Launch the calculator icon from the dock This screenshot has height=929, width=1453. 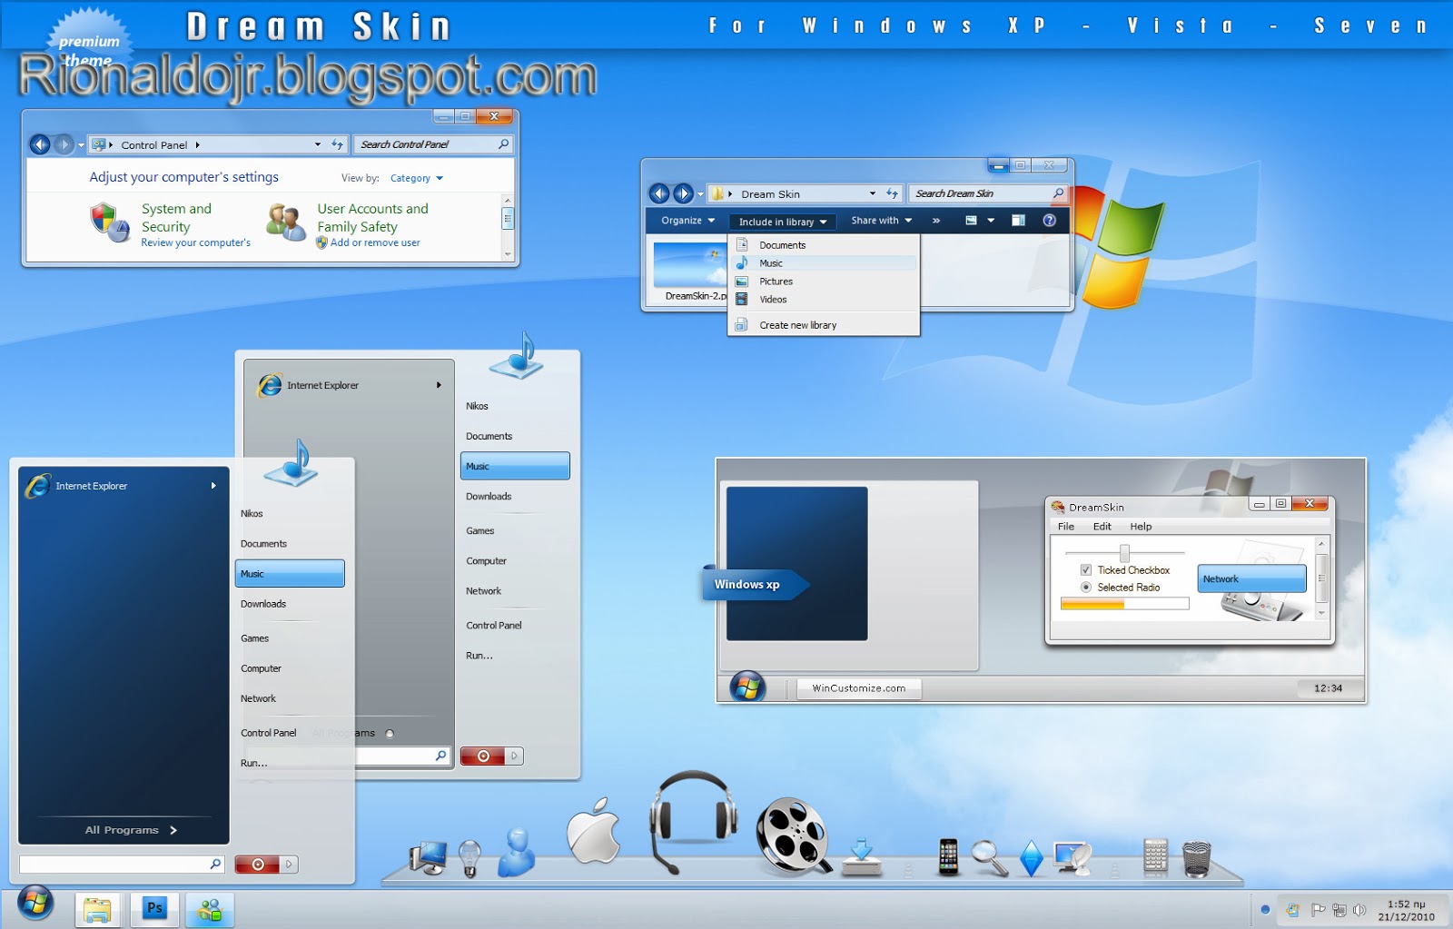[x=1157, y=855]
